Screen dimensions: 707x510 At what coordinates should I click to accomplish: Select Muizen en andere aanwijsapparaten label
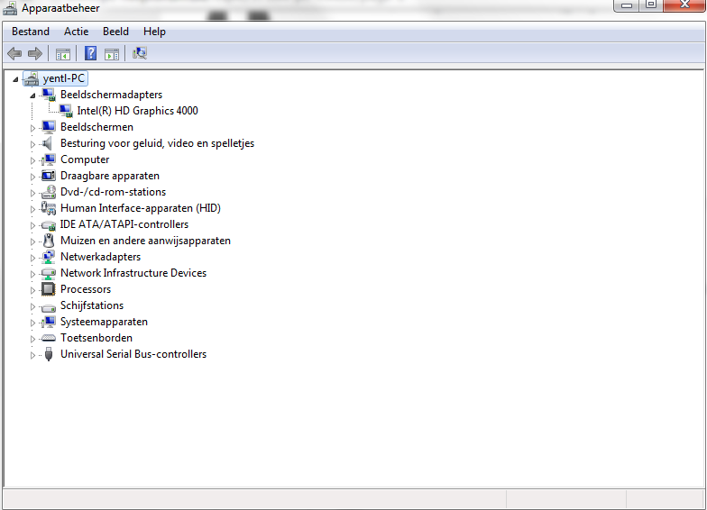point(146,241)
